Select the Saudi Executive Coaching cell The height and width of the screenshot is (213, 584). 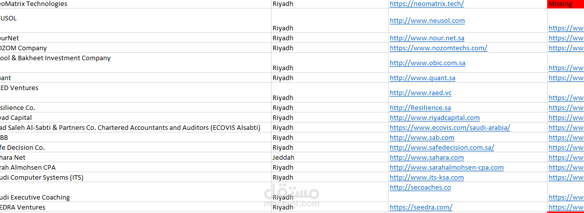coord(136,192)
